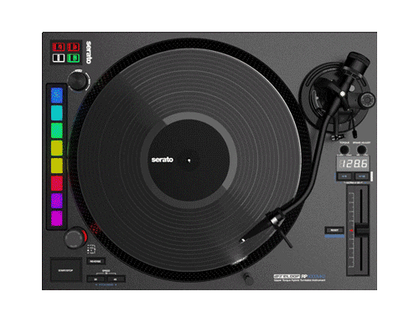This screenshot has height=322, width=419.
Task: Tap the magenta bottom performance pad
Action: pos(57,218)
